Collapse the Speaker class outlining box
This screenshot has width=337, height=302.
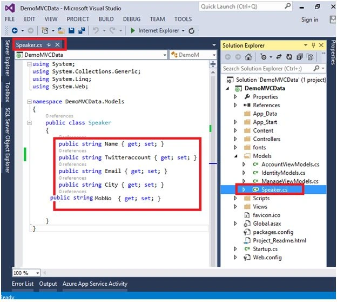[x=30, y=123]
